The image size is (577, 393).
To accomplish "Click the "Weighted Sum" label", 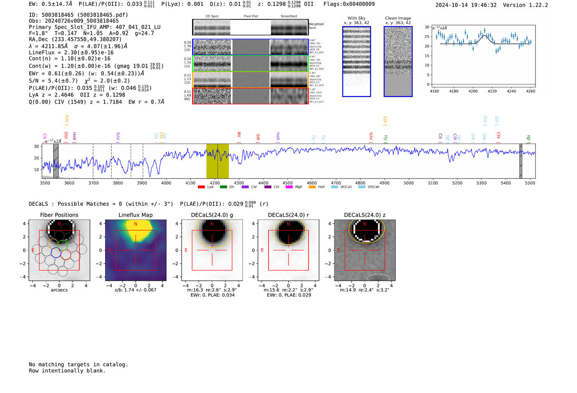I will tap(316, 26).
